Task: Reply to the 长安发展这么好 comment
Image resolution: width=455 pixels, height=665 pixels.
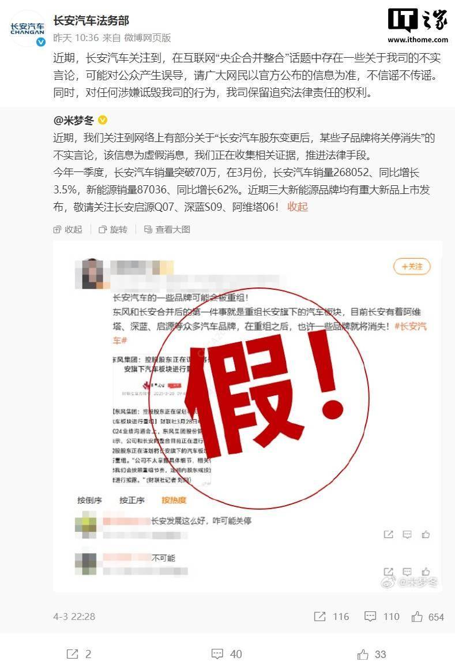Action: pos(407,535)
